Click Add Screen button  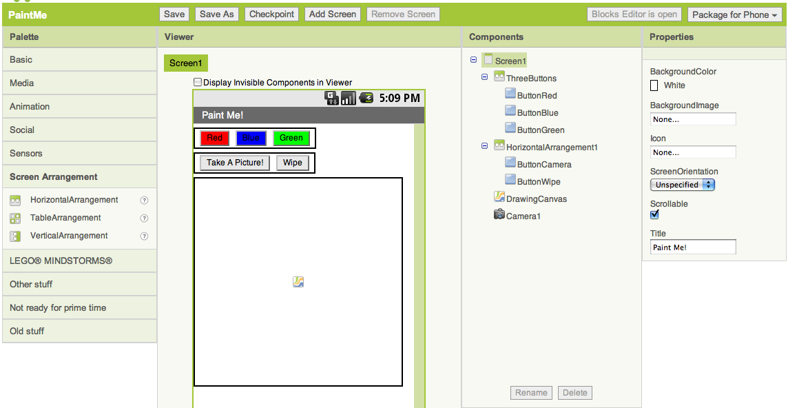(332, 14)
